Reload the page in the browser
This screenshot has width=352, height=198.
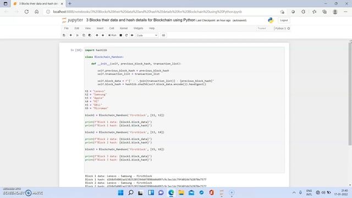26,12
